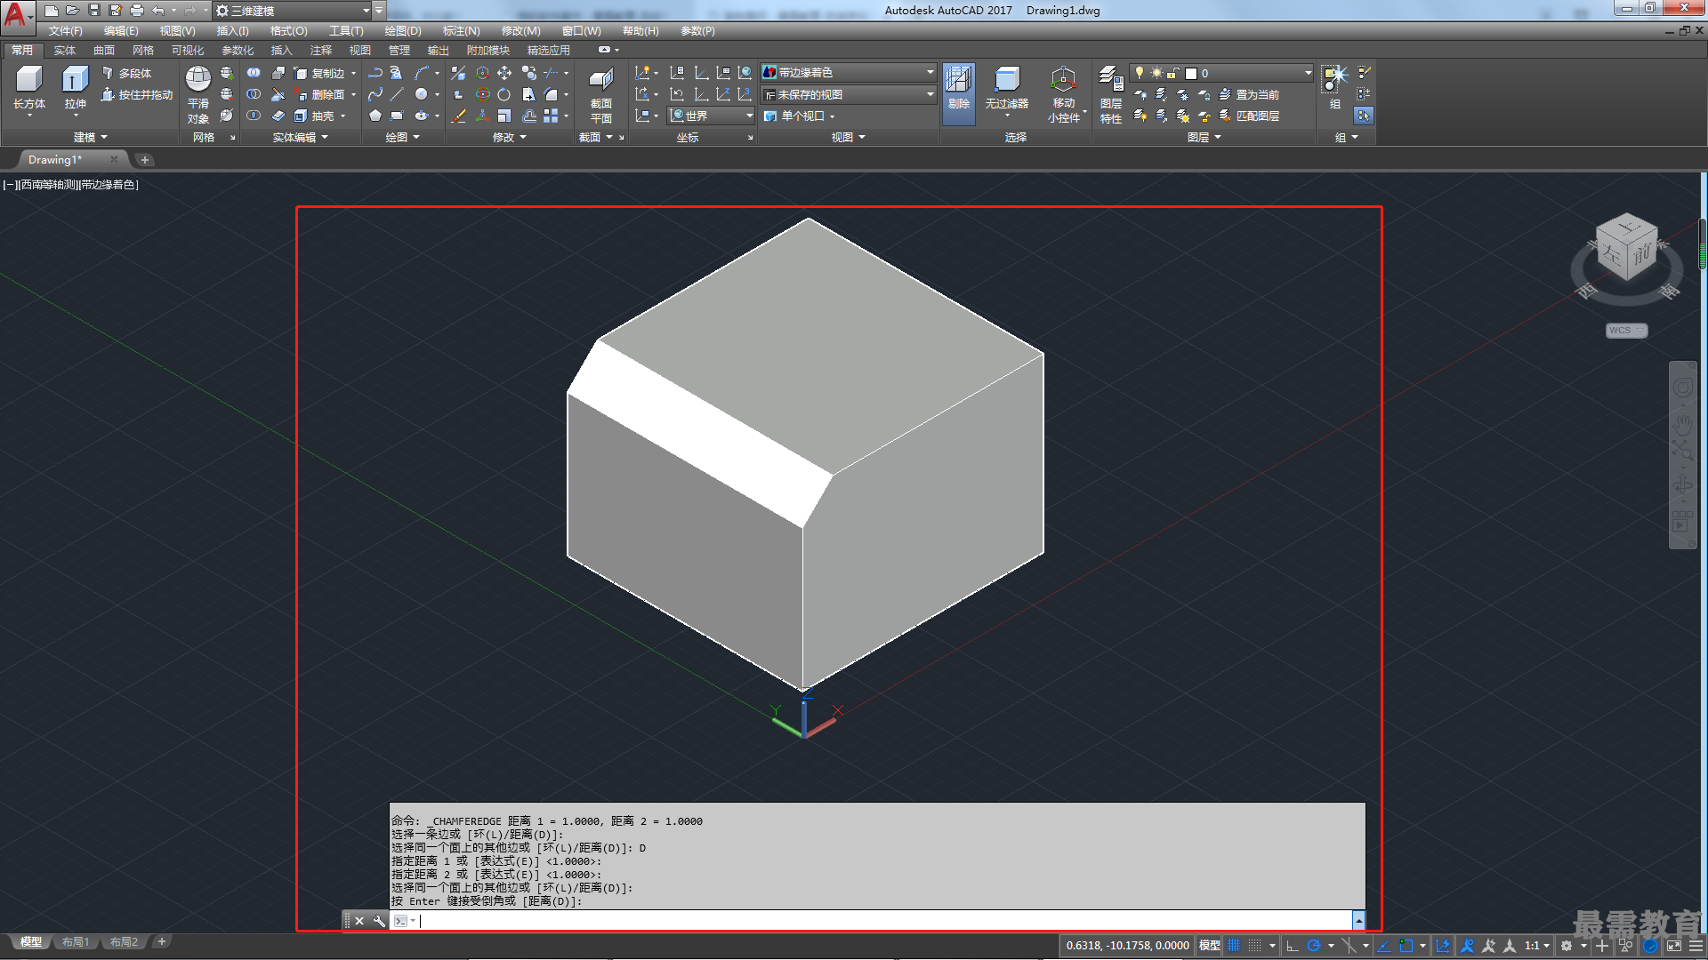The width and height of the screenshot is (1708, 960).
Task: Toggle grid display in status bar
Action: tap(1234, 946)
